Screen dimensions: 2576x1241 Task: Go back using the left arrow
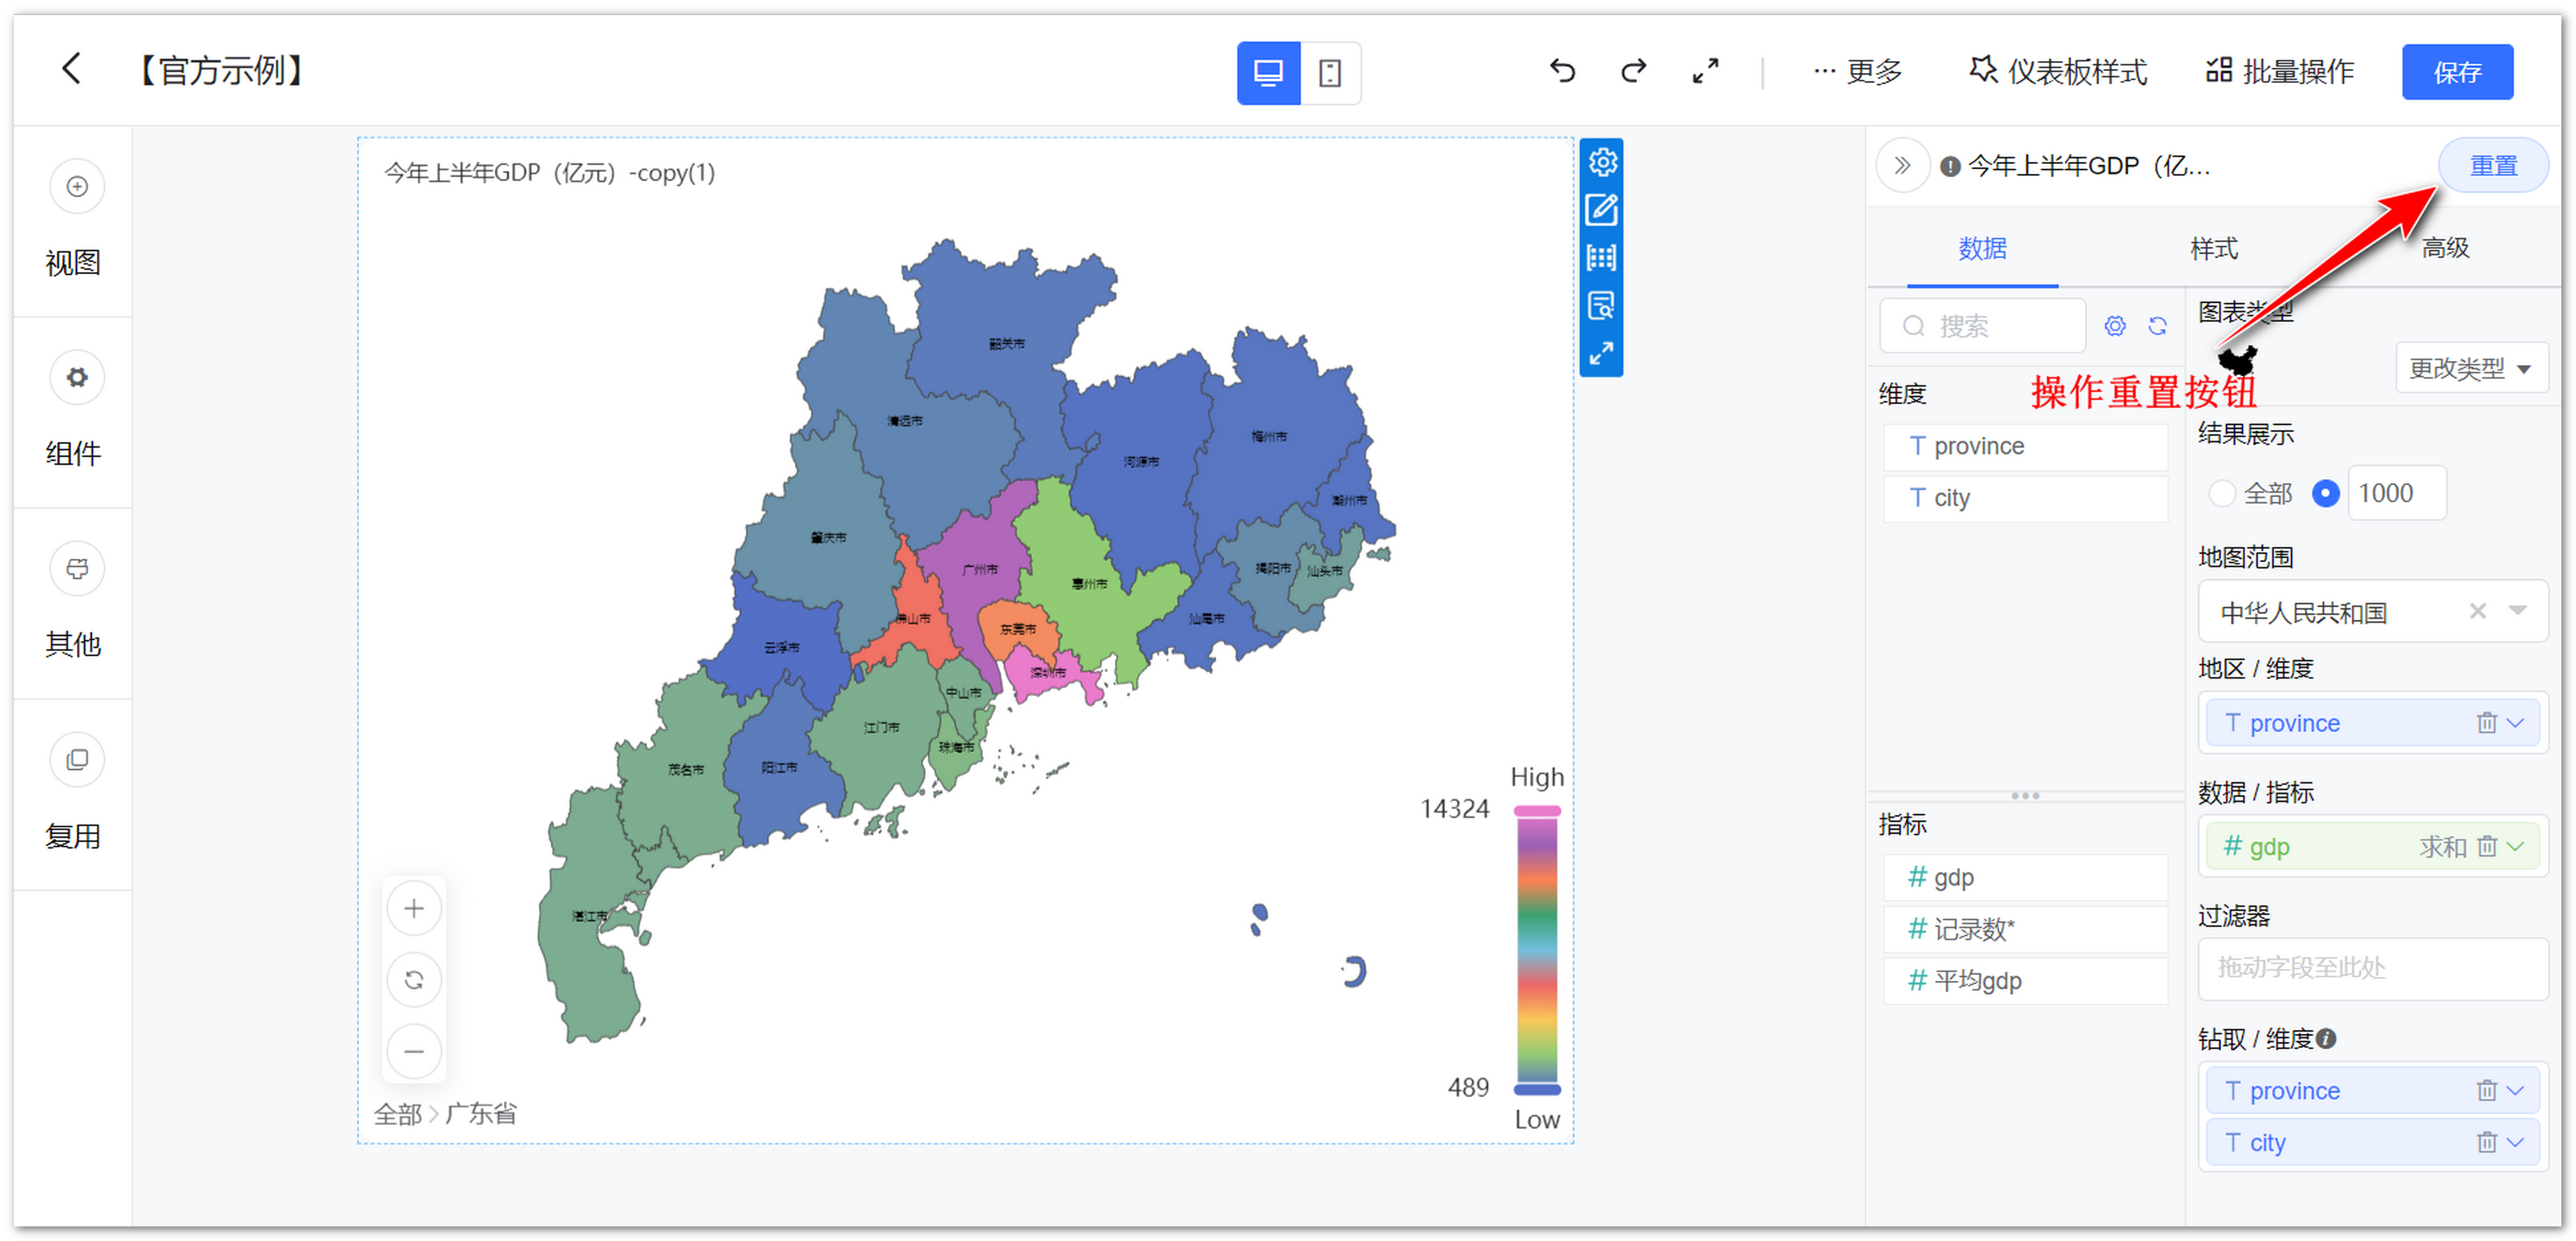tap(71, 70)
